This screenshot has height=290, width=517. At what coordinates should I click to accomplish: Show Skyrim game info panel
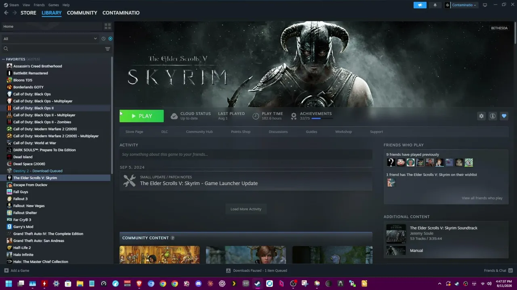[x=492, y=116]
